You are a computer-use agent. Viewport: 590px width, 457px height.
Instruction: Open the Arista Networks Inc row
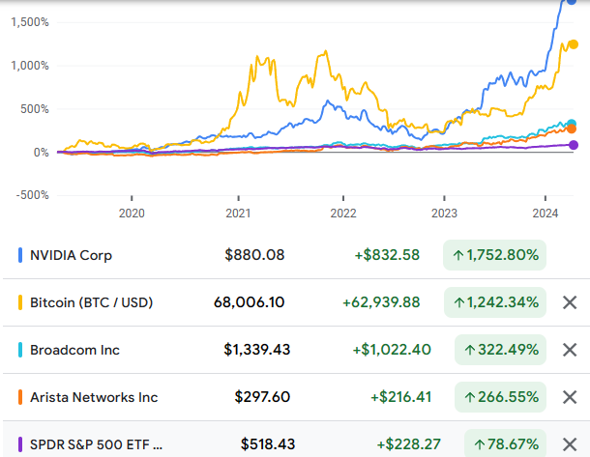296,397
